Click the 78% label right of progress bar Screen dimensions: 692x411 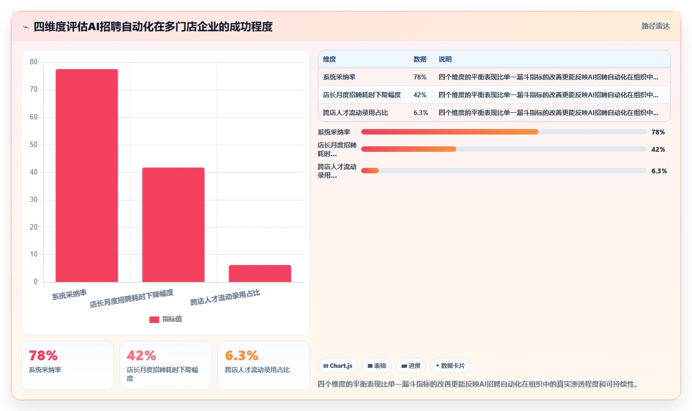click(x=658, y=132)
